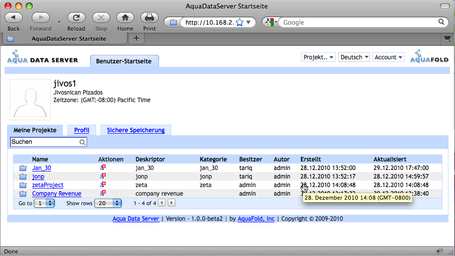Click the Kategorie column header
Viewport: 455px width, 256px height.
[213, 159]
